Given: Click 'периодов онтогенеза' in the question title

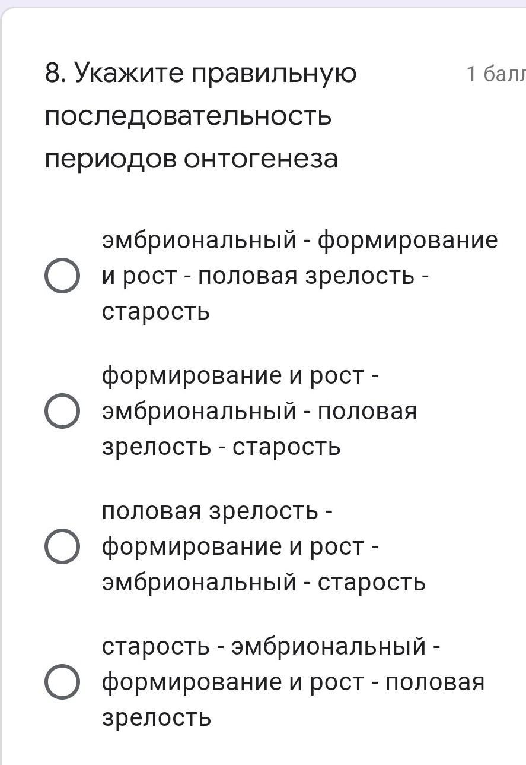Looking at the screenshot, I should coord(191,158).
